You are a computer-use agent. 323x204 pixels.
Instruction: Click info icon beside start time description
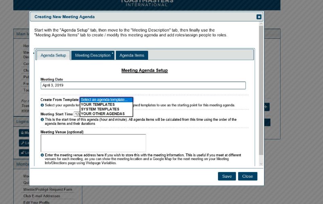click(x=42, y=120)
